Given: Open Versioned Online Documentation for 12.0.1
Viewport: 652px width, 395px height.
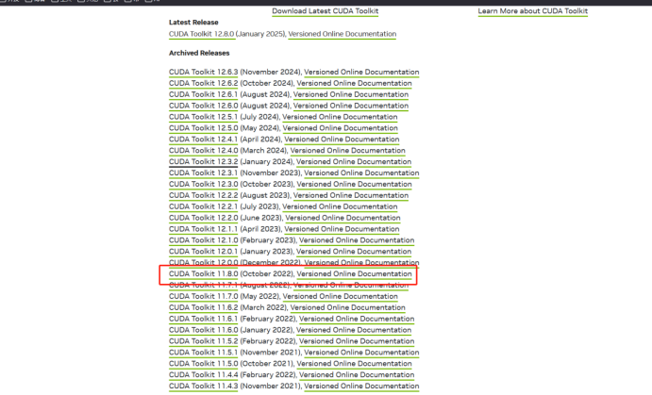Looking at the screenshot, I should coord(354,252).
